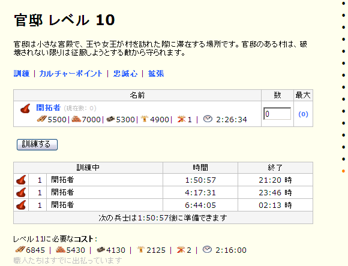Click the 官邸 レベル 10 heading
This screenshot has width=348, height=266.
64,20
